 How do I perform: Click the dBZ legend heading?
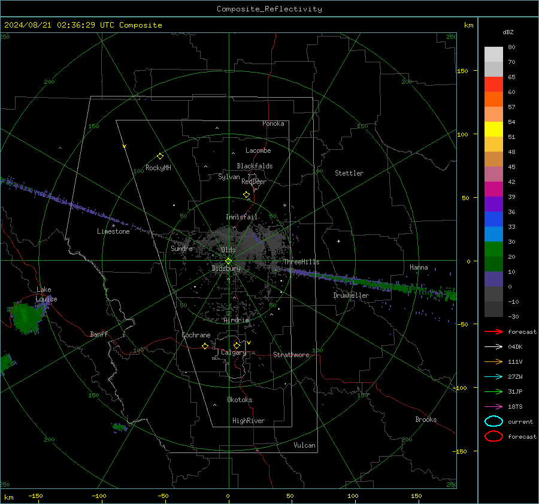(508, 32)
